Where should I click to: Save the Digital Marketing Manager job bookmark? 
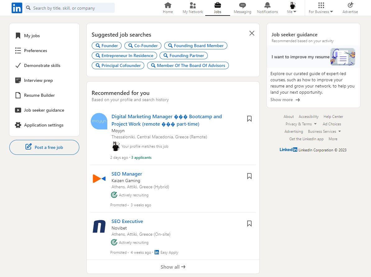point(249,119)
